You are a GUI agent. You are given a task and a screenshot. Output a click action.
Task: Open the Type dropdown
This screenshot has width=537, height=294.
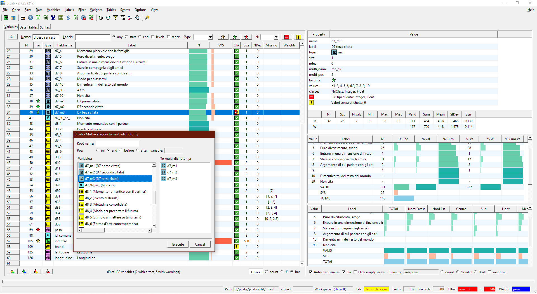tap(210, 37)
